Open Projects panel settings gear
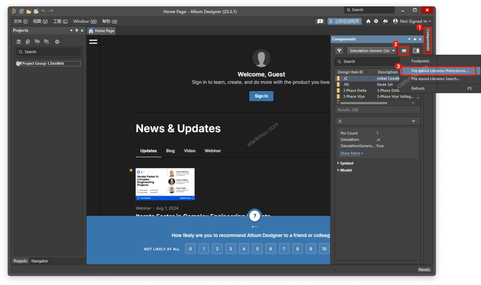 (57, 42)
